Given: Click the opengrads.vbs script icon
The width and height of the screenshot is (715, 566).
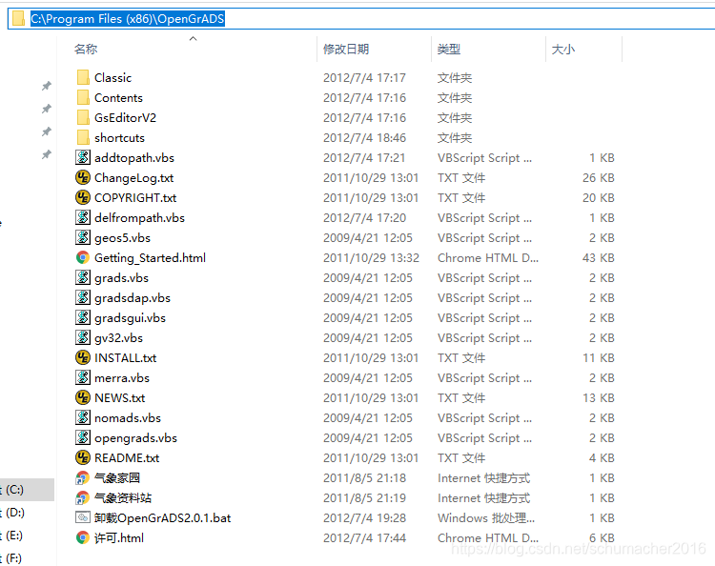Looking at the screenshot, I should (x=83, y=438).
